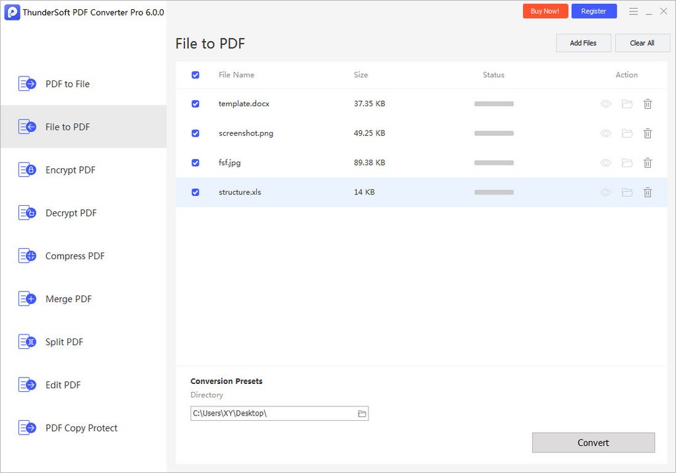Uncheck the structure.xls checkbox
This screenshot has height=473, width=676.
click(195, 192)
